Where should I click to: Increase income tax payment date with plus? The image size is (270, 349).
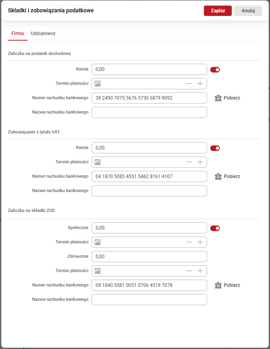click(200, 84)
